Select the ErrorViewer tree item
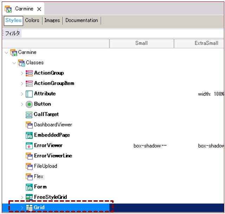The width and height of the screenshot is (225, 214). point(48,145)
